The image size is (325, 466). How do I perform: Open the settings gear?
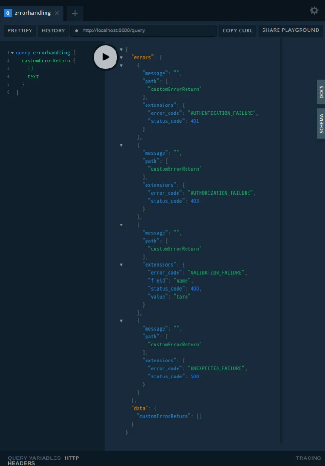coord(314,11)
